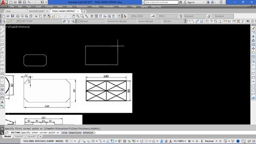The width and height of the screenshot is (256, 144).
Task: Click the Zoom Realtime magnifier icon
Action: tap(78, 16)
